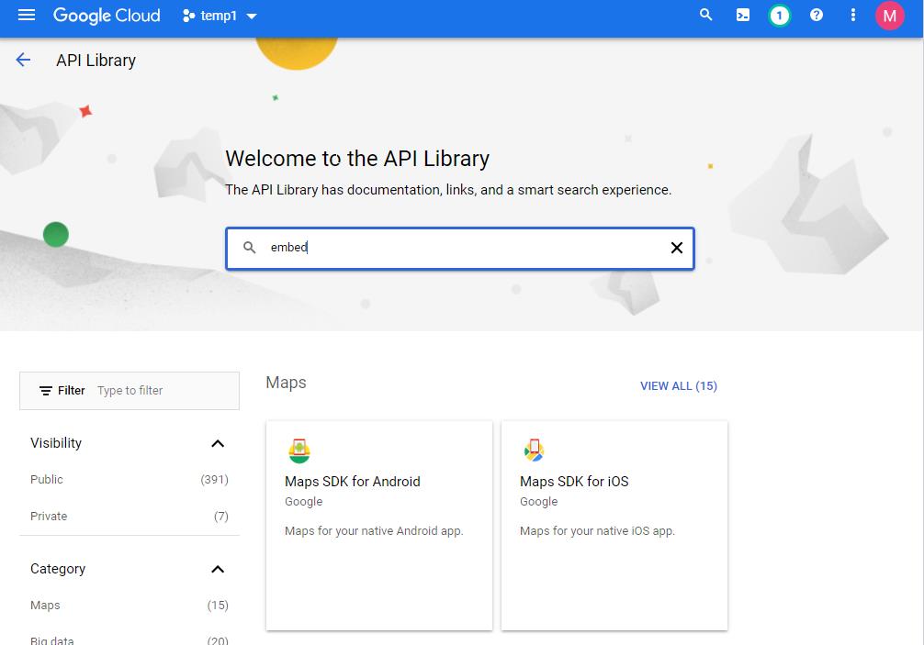Click VIEW ALL (15) link
The width and height of the screenshot is (924, 645).
(x=678, y=386)
